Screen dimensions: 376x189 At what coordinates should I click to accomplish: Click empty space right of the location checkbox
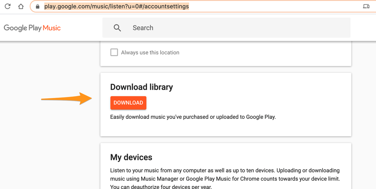pyautogui.click(x=264, y=53)
